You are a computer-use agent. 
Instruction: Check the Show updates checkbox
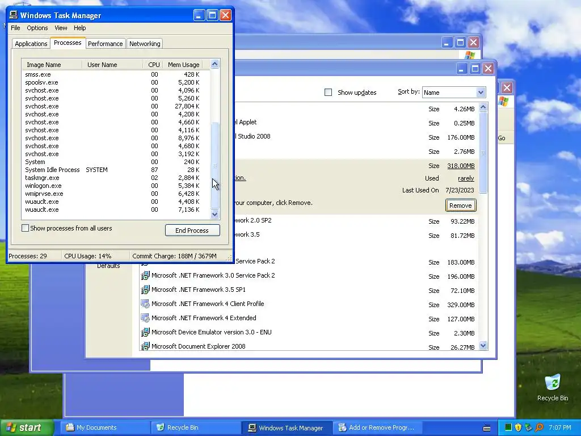tap(328, 93)
